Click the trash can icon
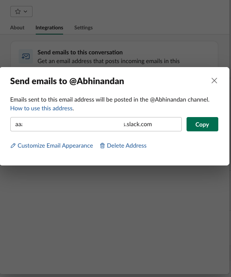The width and height of the screenshot is (231, 277). (x=102, y=146)
